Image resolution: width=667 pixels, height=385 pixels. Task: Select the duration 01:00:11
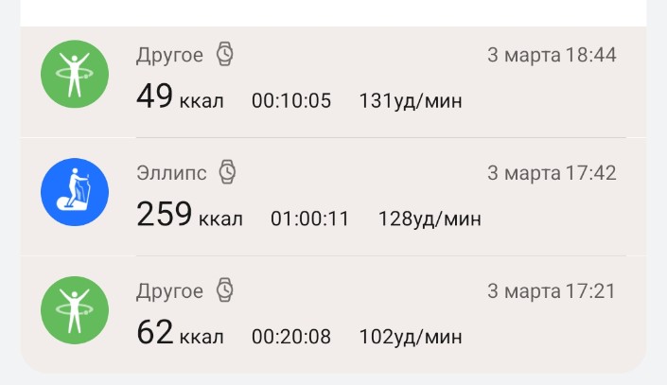(310, 219)
